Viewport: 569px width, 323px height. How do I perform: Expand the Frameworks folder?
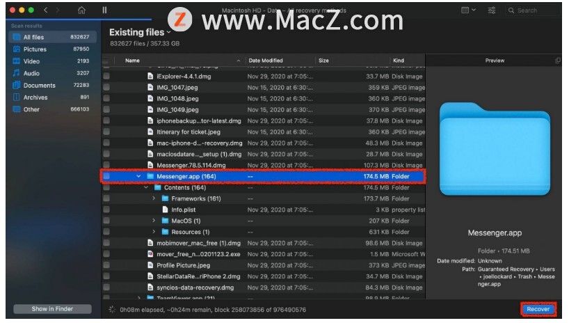tap(154, 198)
